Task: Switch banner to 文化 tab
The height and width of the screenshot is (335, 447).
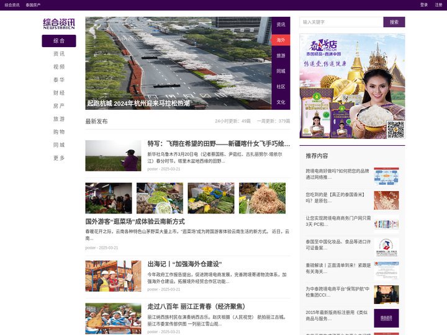Action: click(281, 102)
